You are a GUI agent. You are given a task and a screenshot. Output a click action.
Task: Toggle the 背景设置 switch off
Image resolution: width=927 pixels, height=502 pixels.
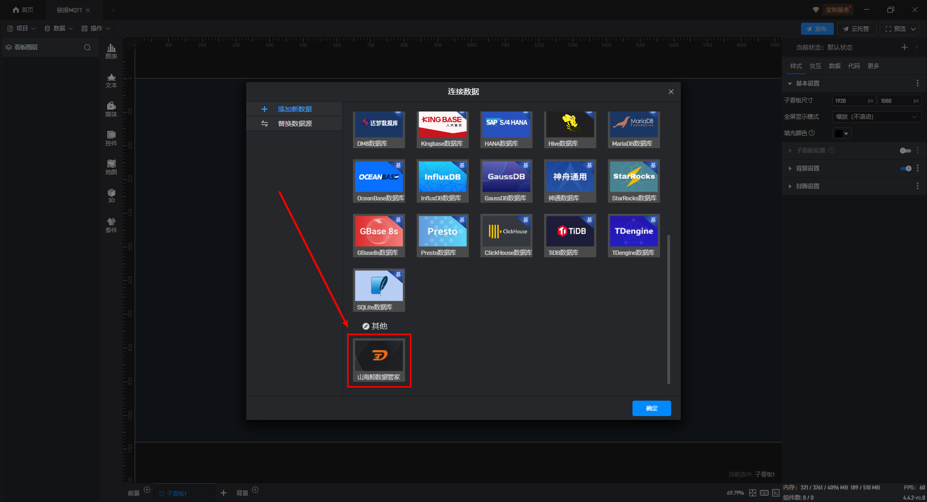[906, 168]
